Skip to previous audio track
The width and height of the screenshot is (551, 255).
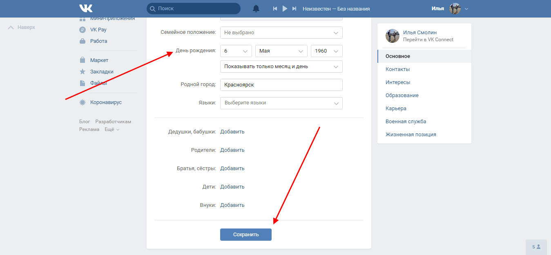click(275, 9)
